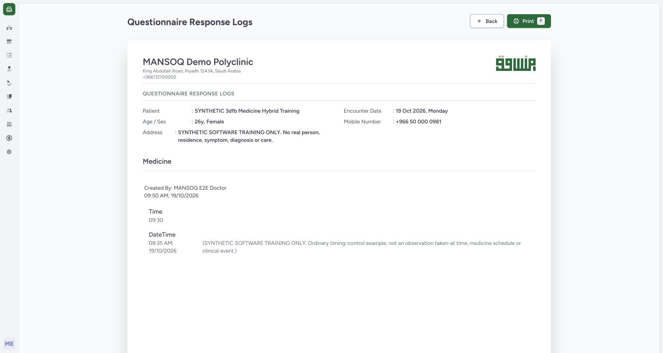The height and width of the screenshot is (353, 663).
Task: Click the ME user avatar
Action: (x=9, y=344)
